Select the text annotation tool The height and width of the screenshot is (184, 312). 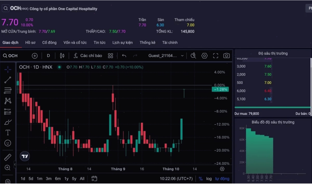tap(8, 133)
